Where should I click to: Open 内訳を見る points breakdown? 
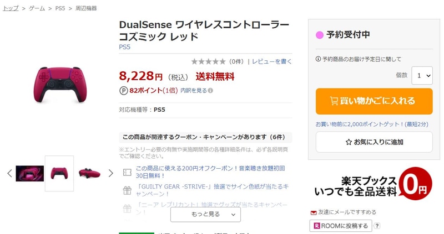click(x=193, y=91)
